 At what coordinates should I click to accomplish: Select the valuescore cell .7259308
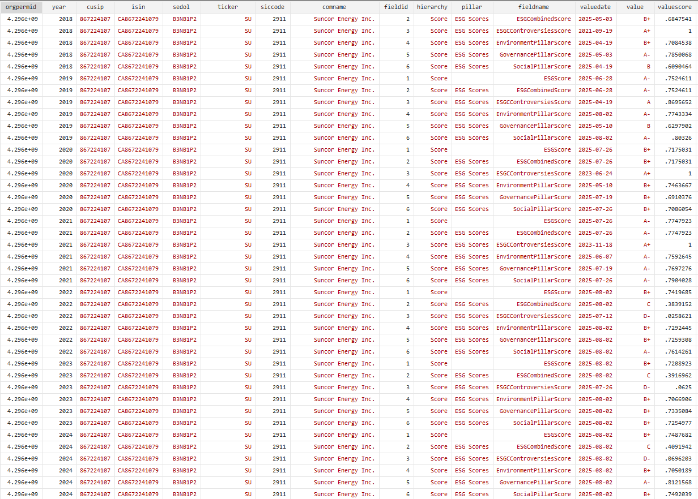[674, 340]
